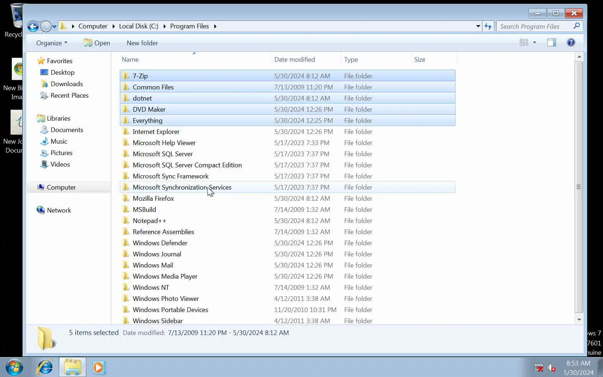Image resolution: width=603 pixels, height=377 pixels.
Task: Select the Windows NT folder
Action: tap(151, 287)
